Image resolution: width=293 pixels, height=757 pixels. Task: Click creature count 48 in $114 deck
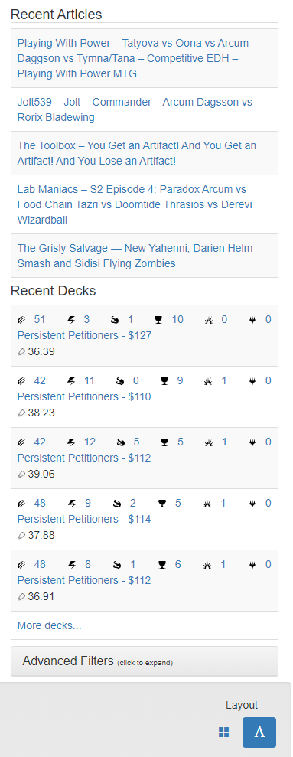coord(40,504)
